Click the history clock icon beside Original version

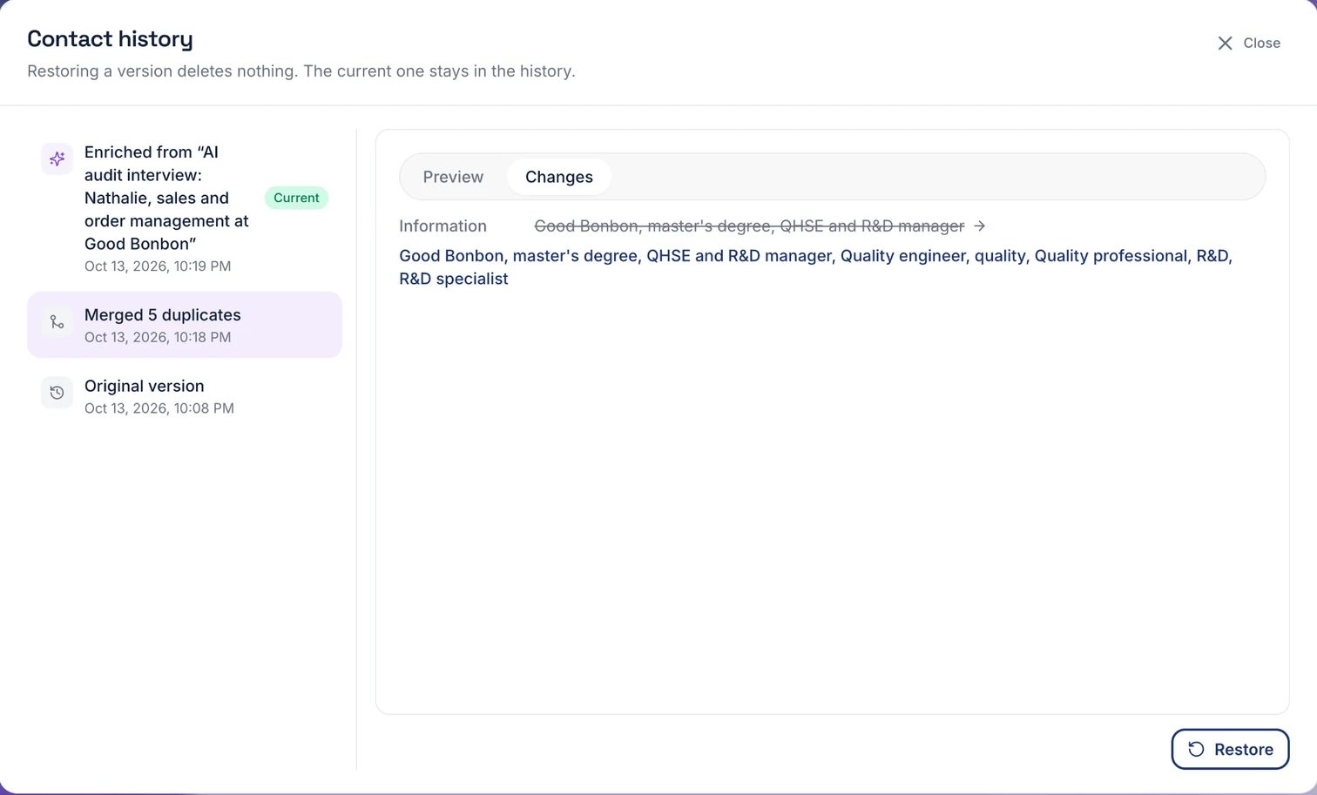coord(57,393)
